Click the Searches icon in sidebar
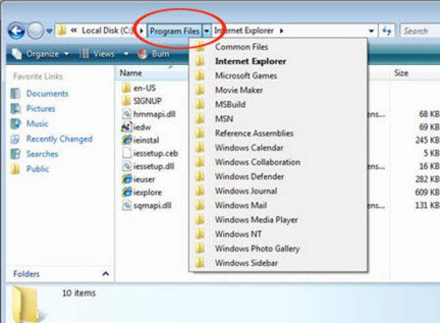This screenshot has width=440, height=323. [x=16, y=154]
